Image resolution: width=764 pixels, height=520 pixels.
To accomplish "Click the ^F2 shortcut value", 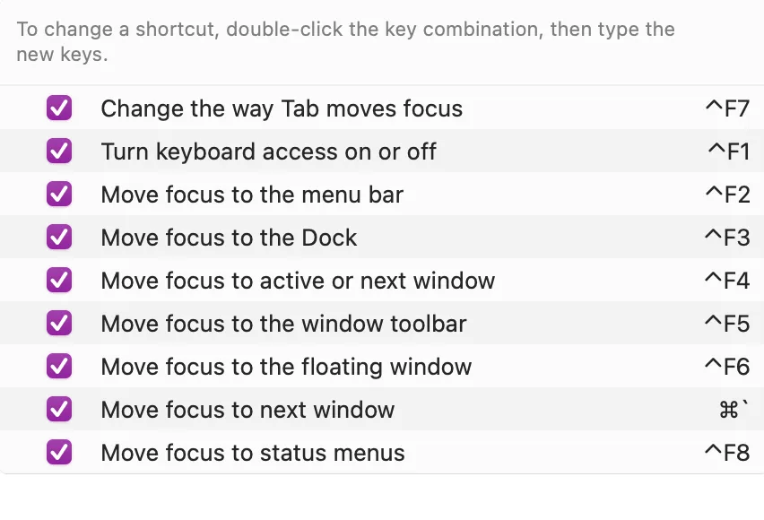I will pos(726,195).
